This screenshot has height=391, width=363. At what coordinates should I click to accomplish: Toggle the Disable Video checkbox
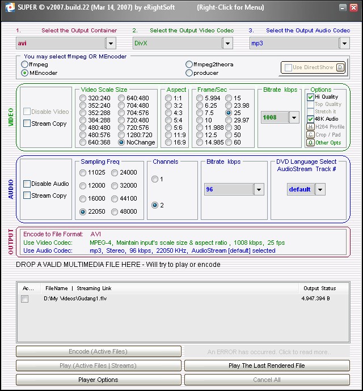point(27,112)
